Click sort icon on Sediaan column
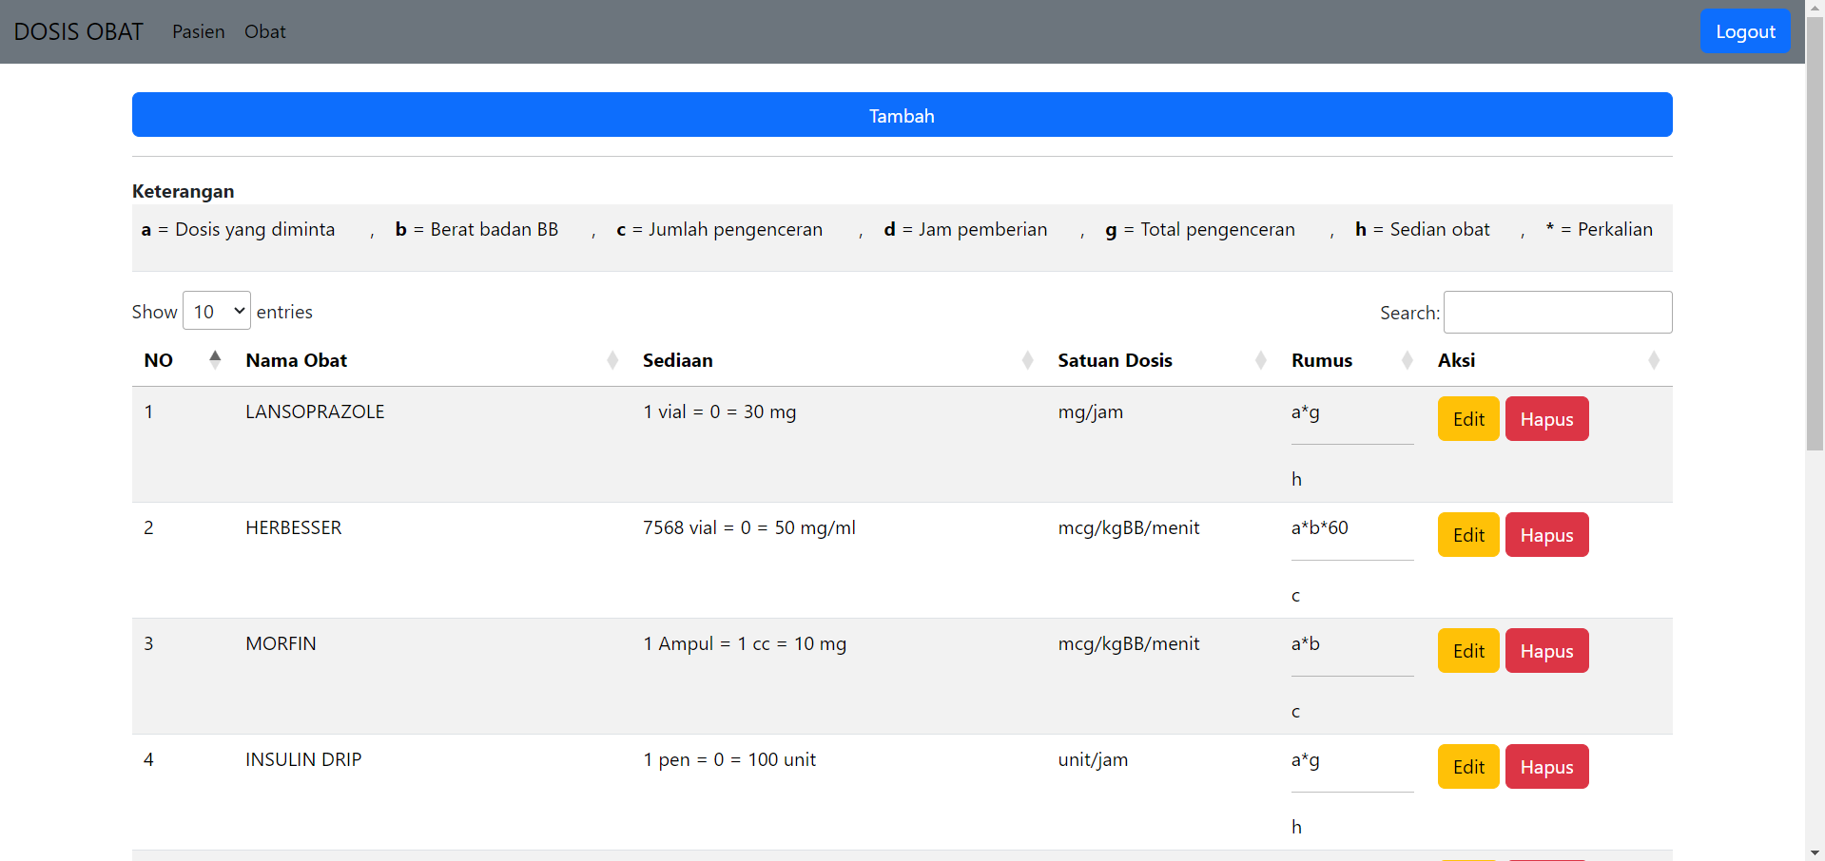The height and width of the screenshot is (861, 1825). (1027, 360)
